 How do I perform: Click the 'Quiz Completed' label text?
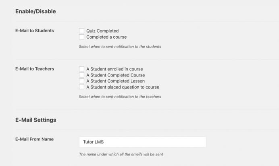102,31
